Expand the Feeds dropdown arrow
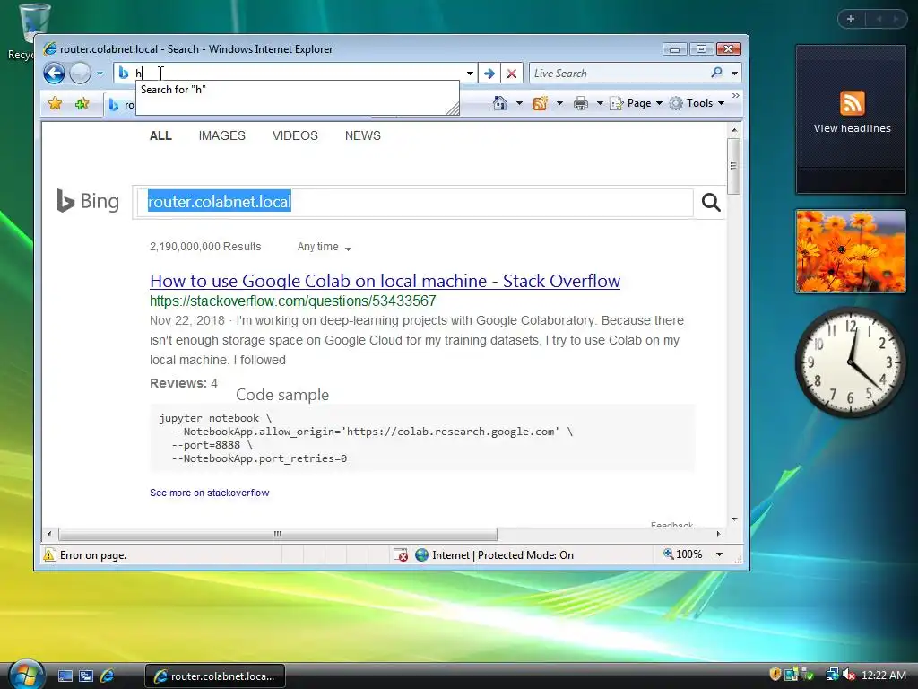Screen dimensions: 918x689 [559, 103]
